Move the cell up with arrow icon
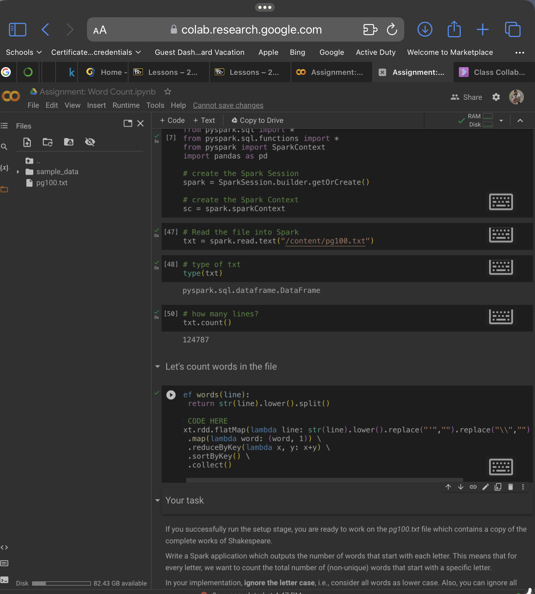The image size is (535, 594). click(x=448, y=487)
